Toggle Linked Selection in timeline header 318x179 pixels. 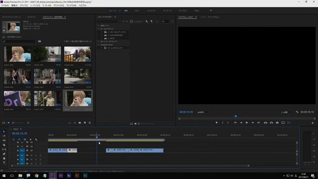(x=25, y=140)
